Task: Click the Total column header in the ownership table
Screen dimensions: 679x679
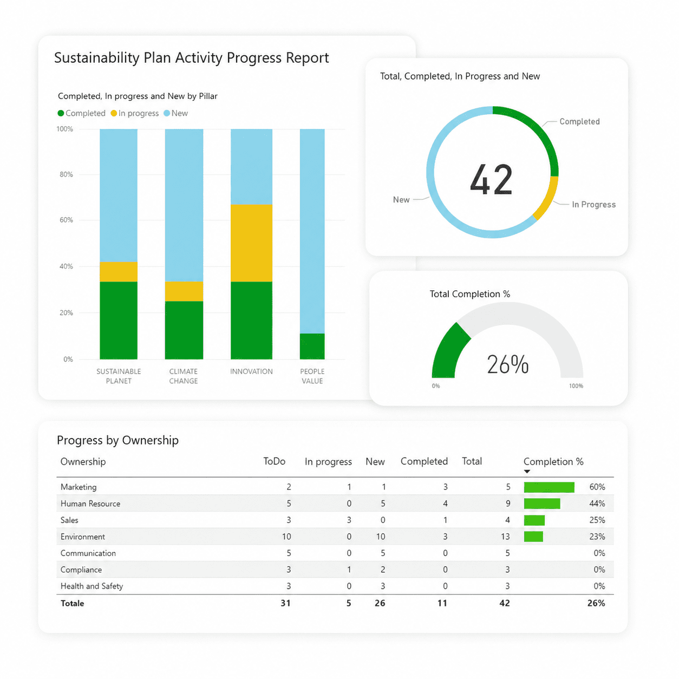Action: point(472,461)
